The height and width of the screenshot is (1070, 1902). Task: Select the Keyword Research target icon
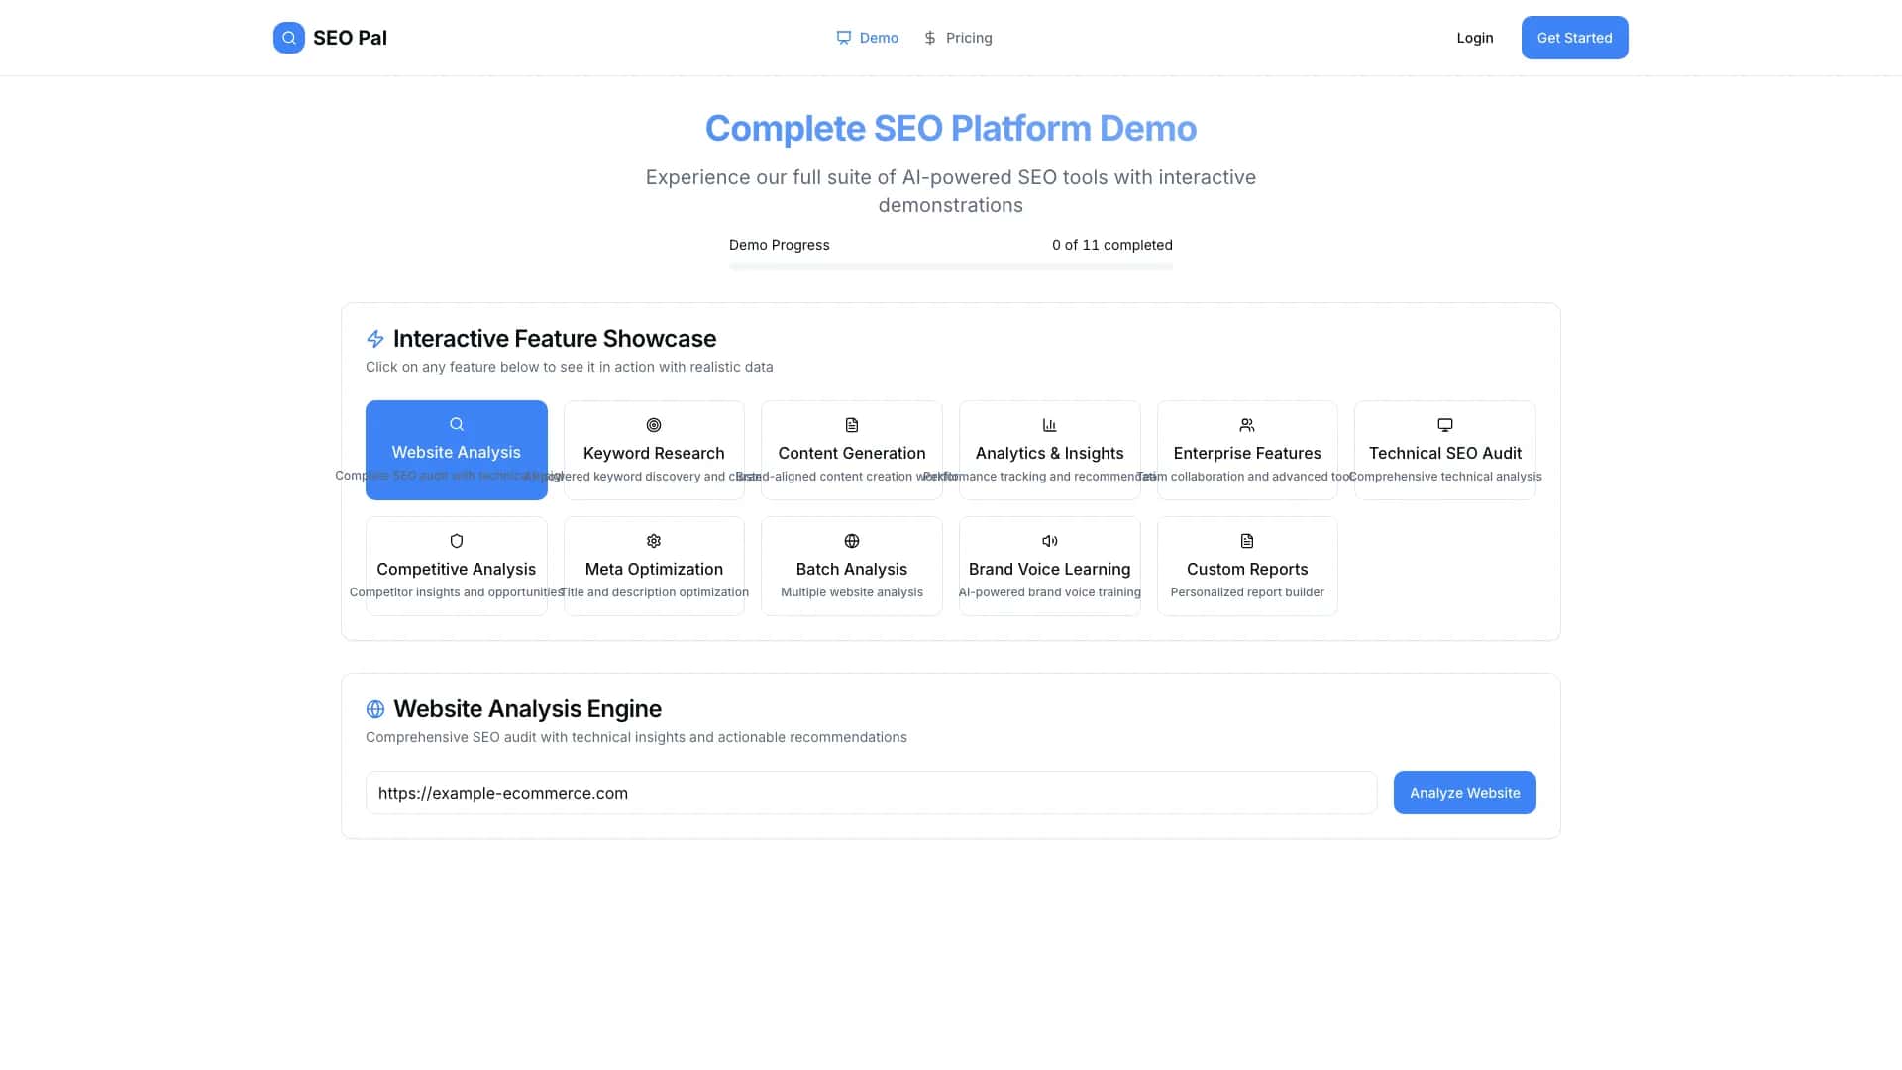coord(654,425)
